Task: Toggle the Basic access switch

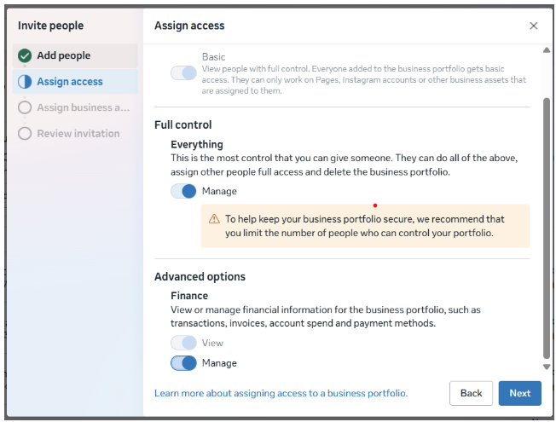Action: point(183,73)
